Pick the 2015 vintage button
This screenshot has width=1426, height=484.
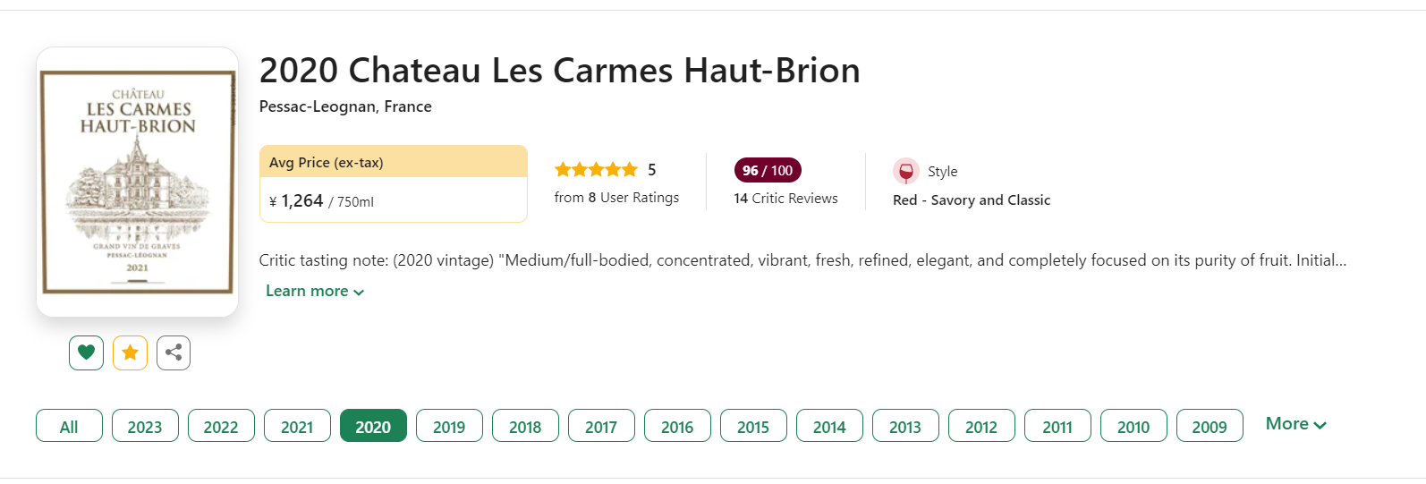(x=753, y=426)
